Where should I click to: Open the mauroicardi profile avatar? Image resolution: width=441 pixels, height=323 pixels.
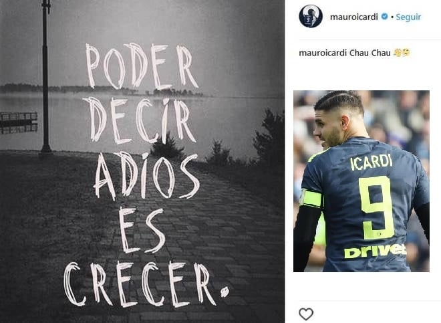pos(311,16)
